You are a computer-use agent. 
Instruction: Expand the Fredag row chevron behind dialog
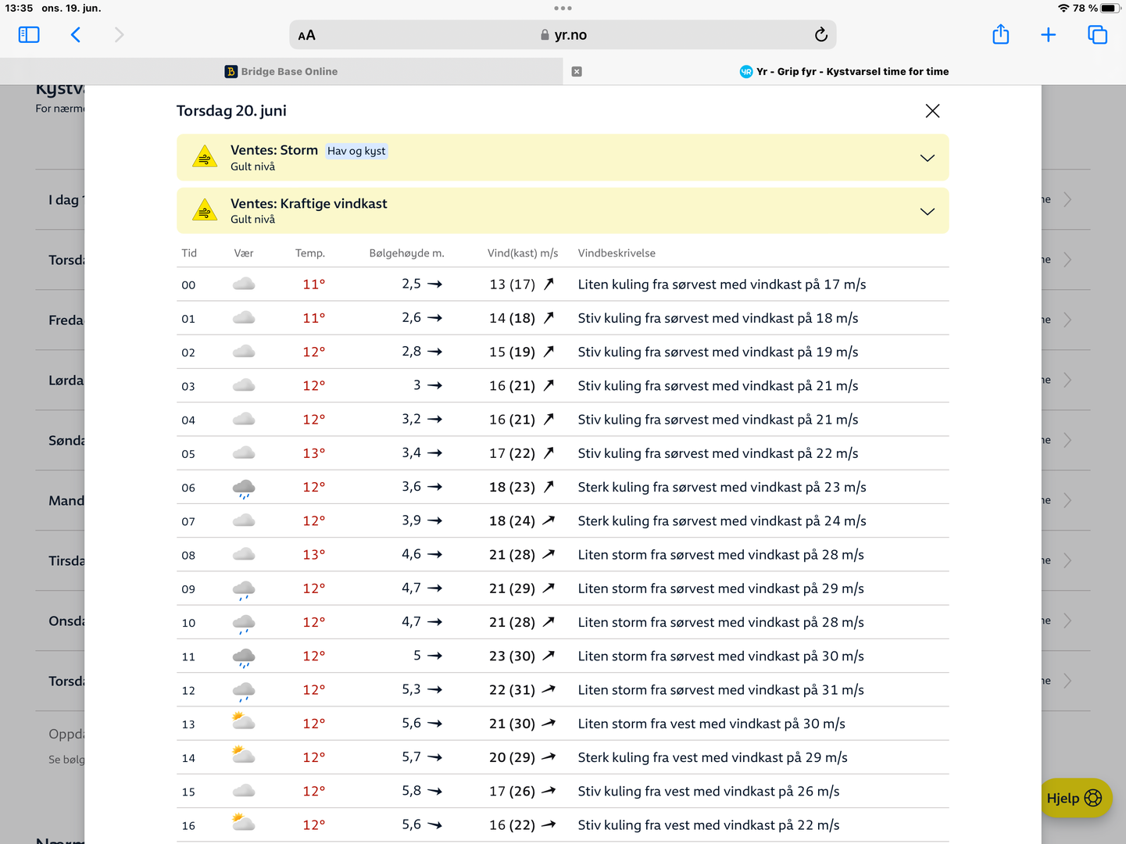coord(1067,320)
